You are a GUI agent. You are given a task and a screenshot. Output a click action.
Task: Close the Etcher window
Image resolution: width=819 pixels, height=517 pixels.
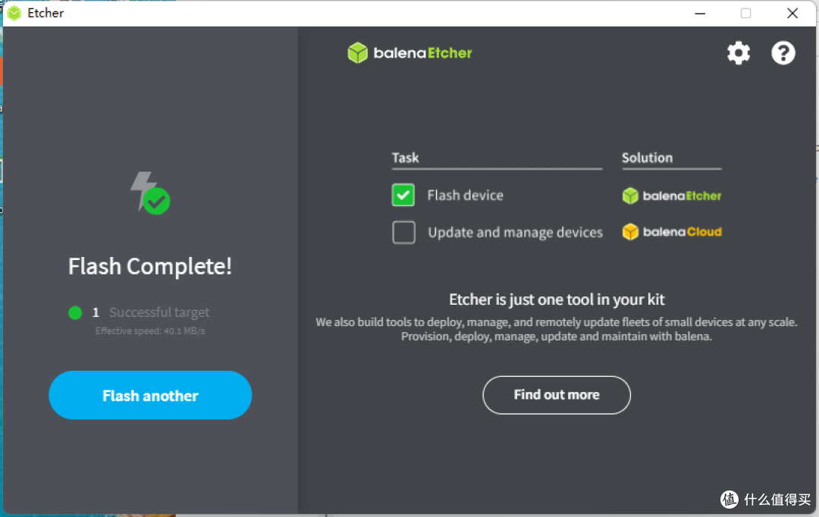(x=792, y=13)
